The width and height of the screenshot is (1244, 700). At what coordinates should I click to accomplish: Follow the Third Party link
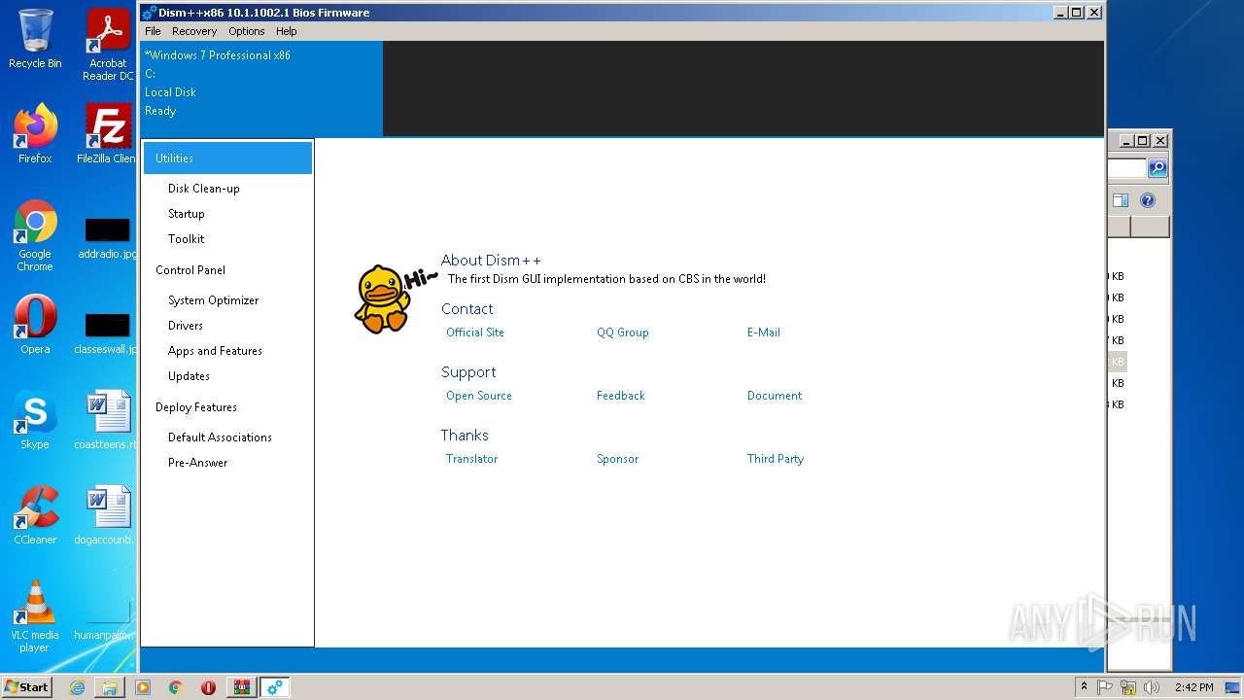776,459
